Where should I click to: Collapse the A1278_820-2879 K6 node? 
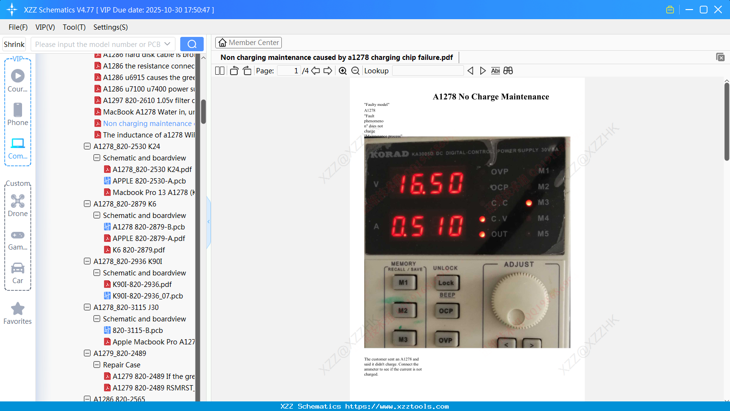87,204
